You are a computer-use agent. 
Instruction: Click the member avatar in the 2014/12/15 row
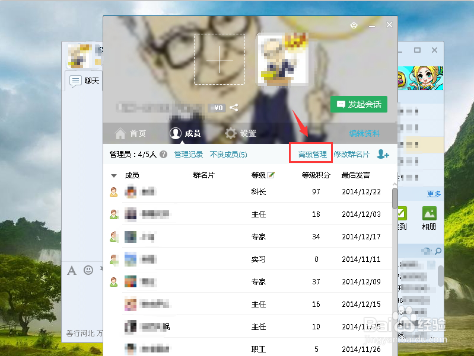(x=131, y=304)
